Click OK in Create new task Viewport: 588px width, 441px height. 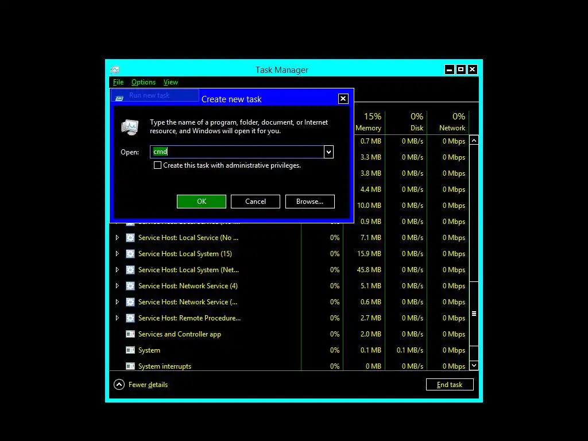coord(202,202)
